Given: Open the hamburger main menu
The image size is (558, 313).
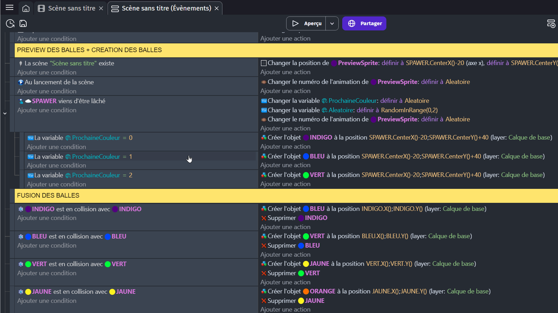Looking at the screenshot, I should click(9, 8).
